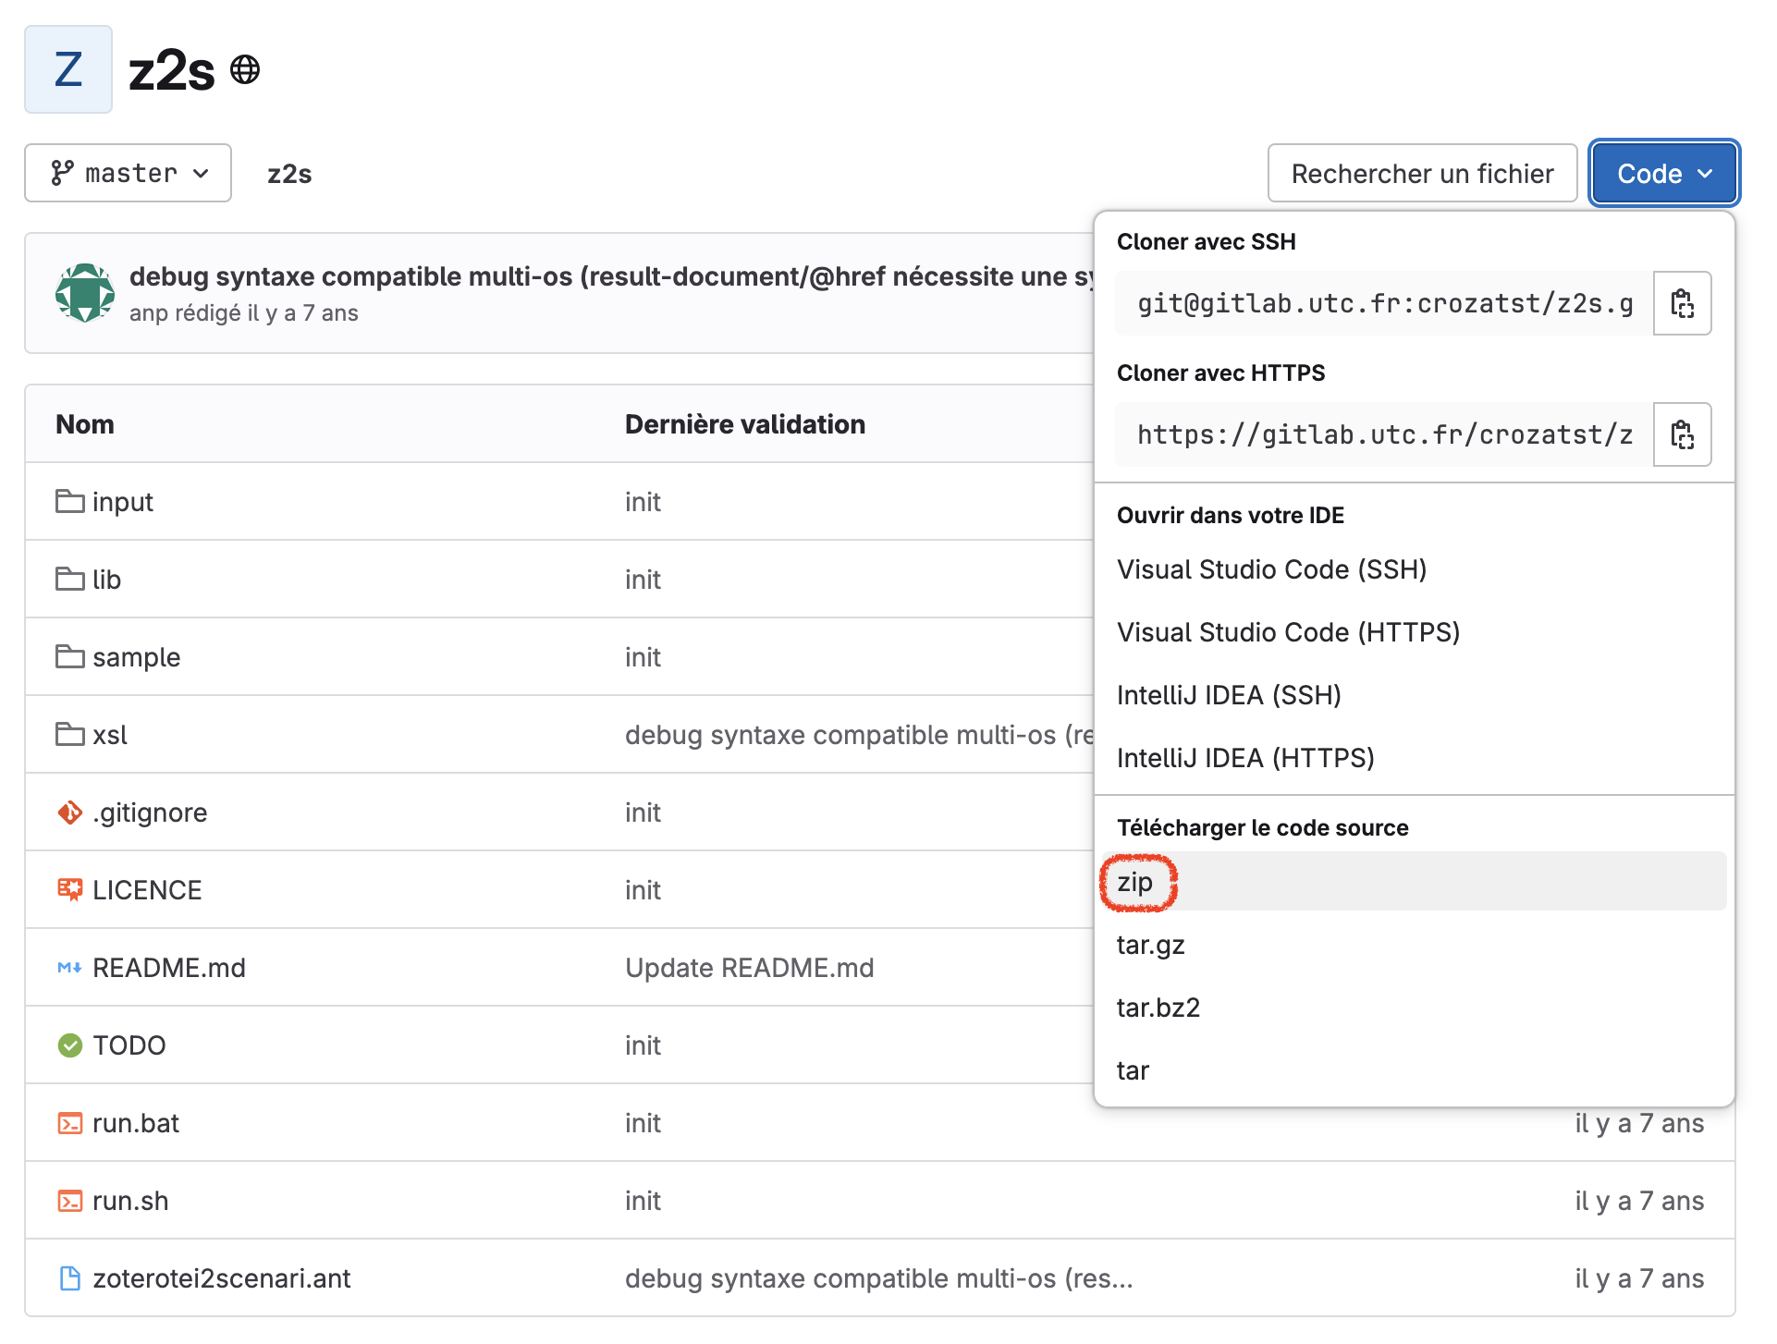Image resolution: width=1777 pixels, height=1344 pixels.
Task: Click the TODO green check icon
Action: (x=69, y=1045)
